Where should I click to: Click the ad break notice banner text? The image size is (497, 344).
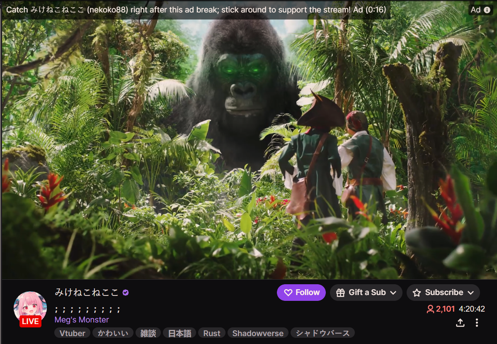(x=196, y=10)
